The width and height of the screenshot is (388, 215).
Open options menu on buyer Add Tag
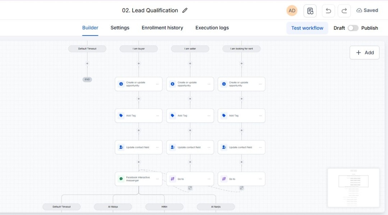pyautogui.click(x=157, y=116)
